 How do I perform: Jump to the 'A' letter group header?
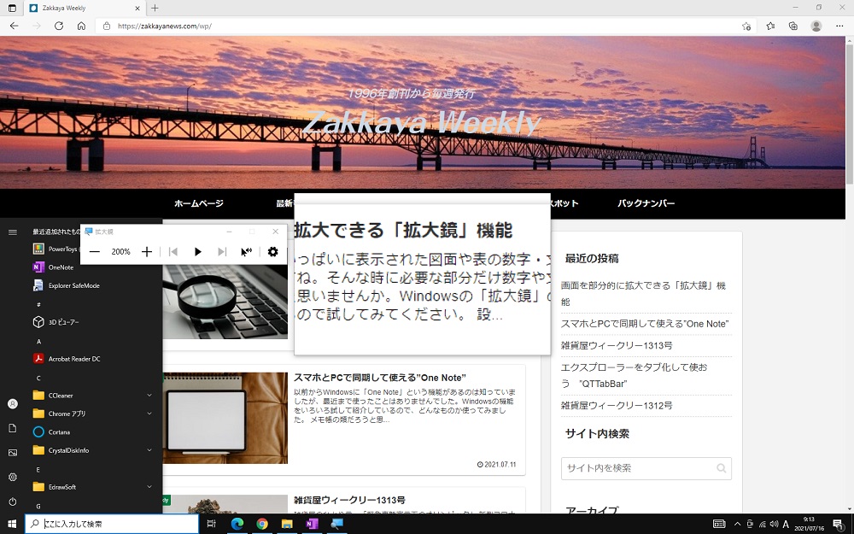pyautogui.click(x=38, y=342)
